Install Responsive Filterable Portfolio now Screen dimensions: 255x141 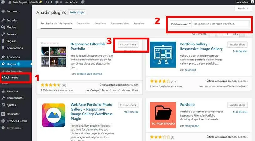pos(128,44)
